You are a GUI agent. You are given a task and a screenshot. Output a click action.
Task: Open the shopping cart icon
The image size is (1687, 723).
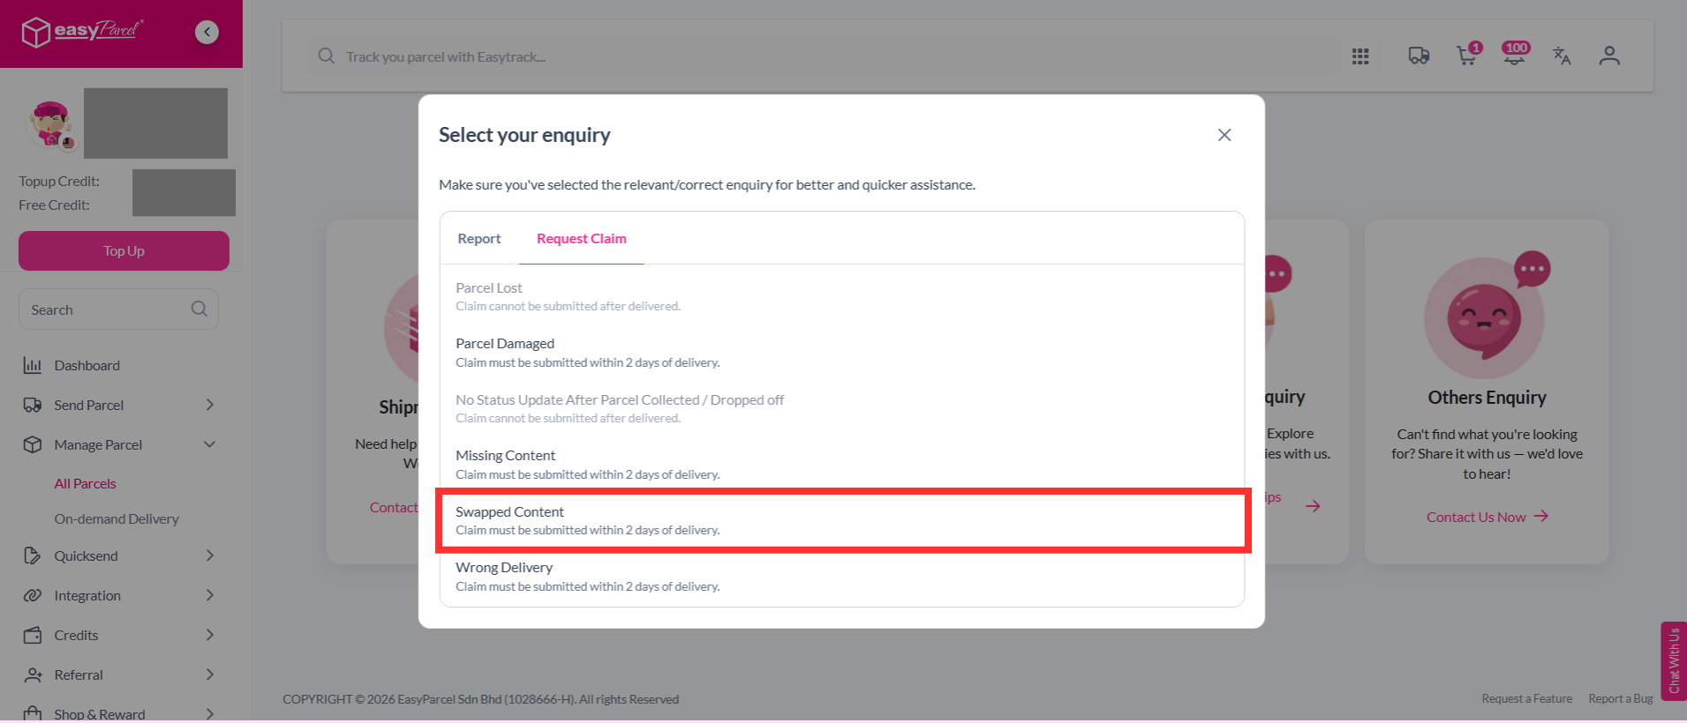[x=1468, y=55]
